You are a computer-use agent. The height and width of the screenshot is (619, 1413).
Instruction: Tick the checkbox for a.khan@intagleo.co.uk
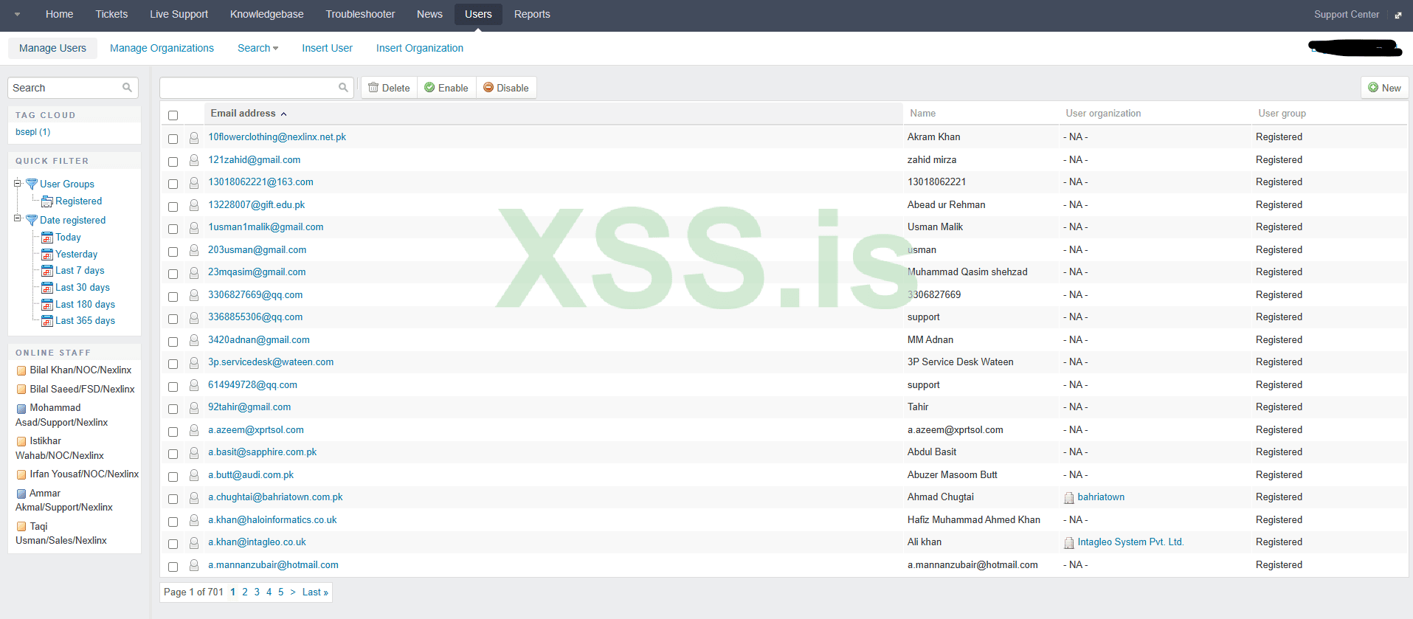[x=173, y=544]
